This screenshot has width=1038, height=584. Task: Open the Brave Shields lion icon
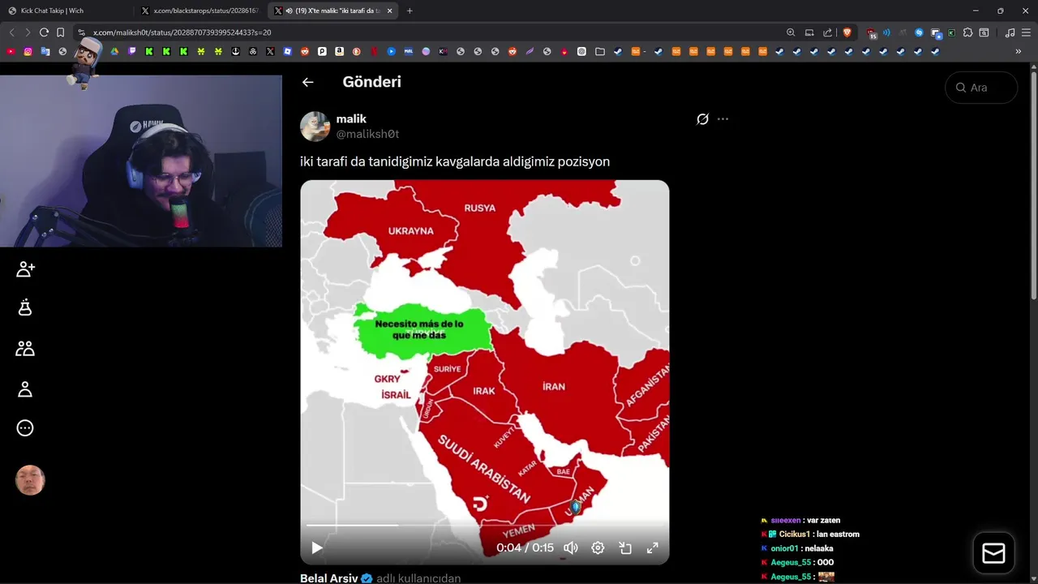coord(847,32)
